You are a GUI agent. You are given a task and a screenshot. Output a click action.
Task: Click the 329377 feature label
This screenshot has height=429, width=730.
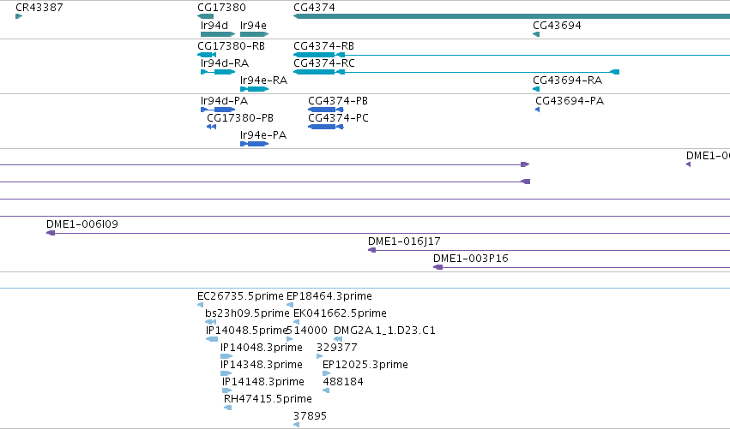[x=337, y=348]
